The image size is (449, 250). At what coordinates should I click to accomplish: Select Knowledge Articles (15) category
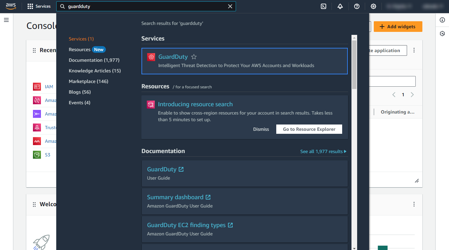pos(95,71)
